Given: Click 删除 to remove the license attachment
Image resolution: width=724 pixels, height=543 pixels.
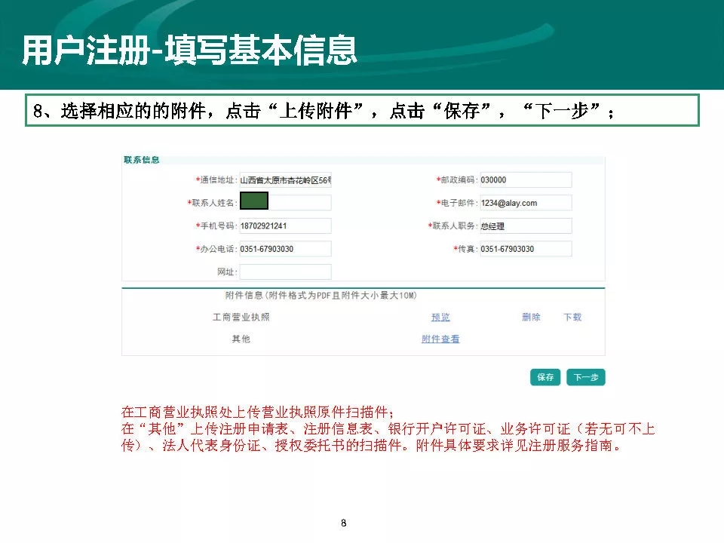Looking at the screenshot, I should coord(531,318).
